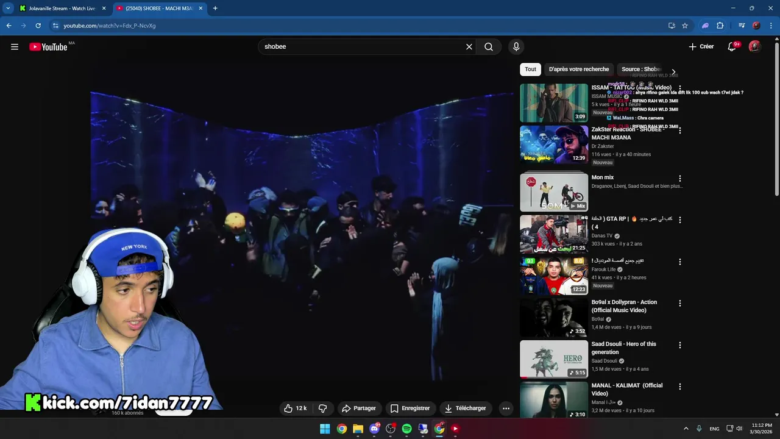Open the YouTube account avatar menu

pyautogui.click(x=755, y=47)
